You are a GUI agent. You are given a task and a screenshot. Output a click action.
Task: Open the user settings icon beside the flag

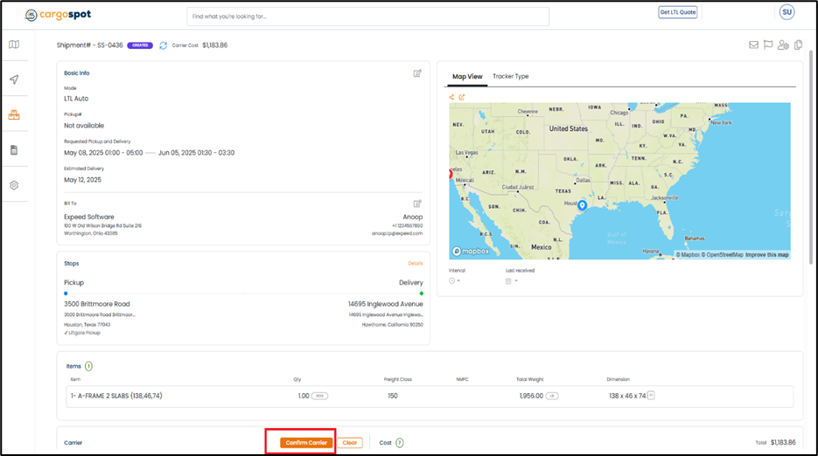[783, 45]
